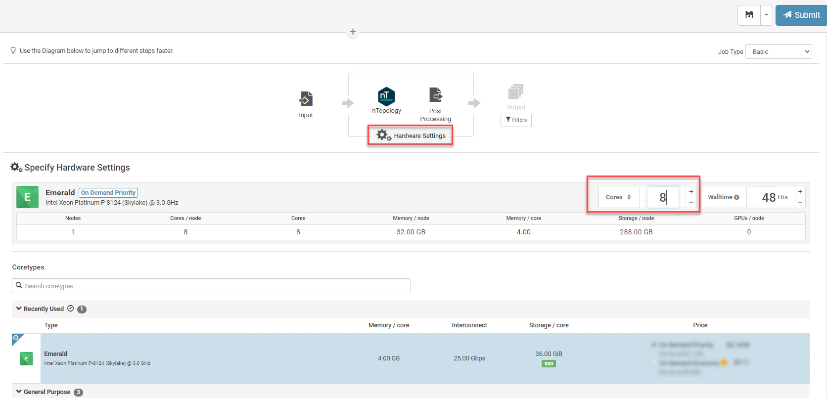The width and height of the screenshot is (827, 398).
Task: Open output Filters button
Action: [516, 120]
